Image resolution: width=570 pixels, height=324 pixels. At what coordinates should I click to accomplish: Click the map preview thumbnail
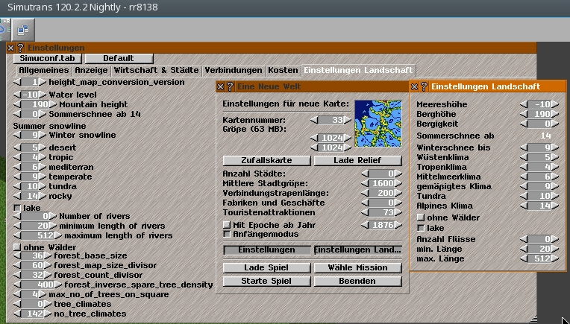[378, 124]
